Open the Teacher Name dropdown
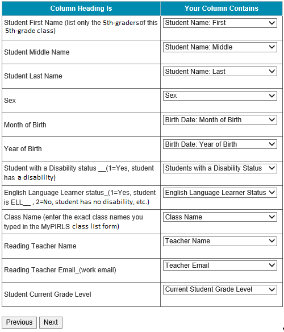The image size is (284, 332). [x=220, y=241]
